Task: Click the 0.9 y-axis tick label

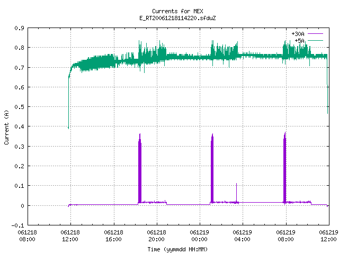Action: (19, 28)
